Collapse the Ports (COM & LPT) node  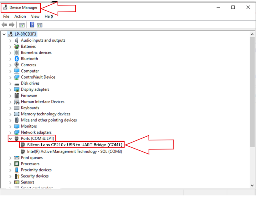point(10,139)
